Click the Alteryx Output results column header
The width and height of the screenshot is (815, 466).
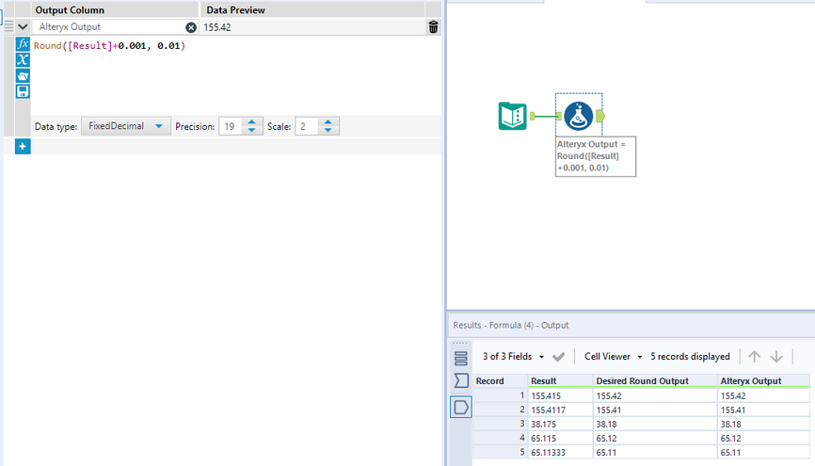coord(763,381)
